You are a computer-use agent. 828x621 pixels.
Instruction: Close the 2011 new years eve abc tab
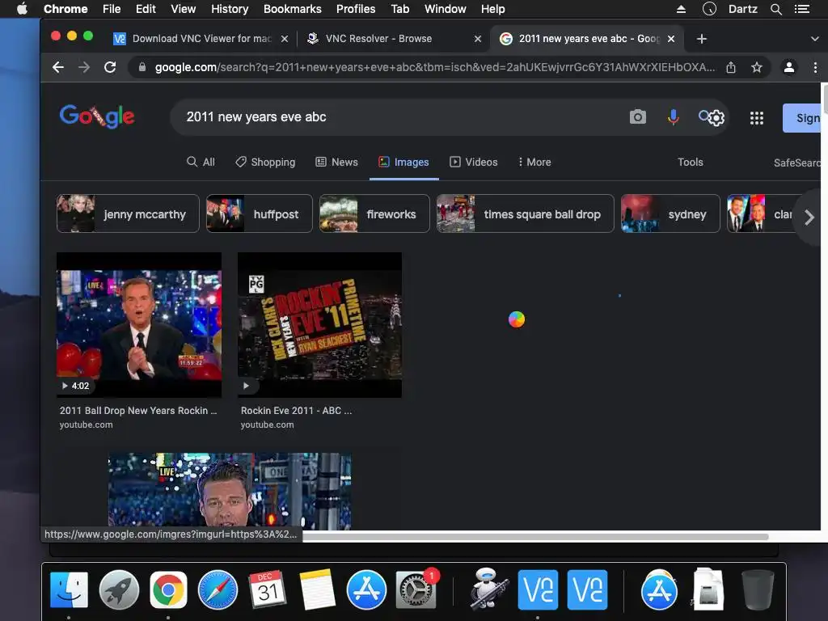click(670, 39)
